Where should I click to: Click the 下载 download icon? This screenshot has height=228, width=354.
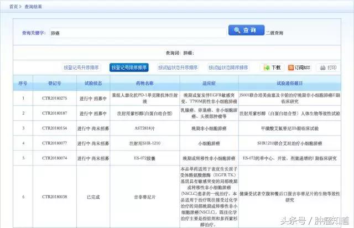[x=267, y=68]
